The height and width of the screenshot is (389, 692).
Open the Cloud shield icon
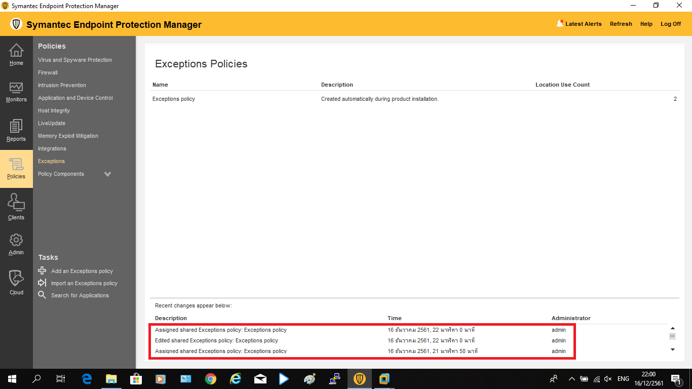pyautogui.click(x=16, y=278)
